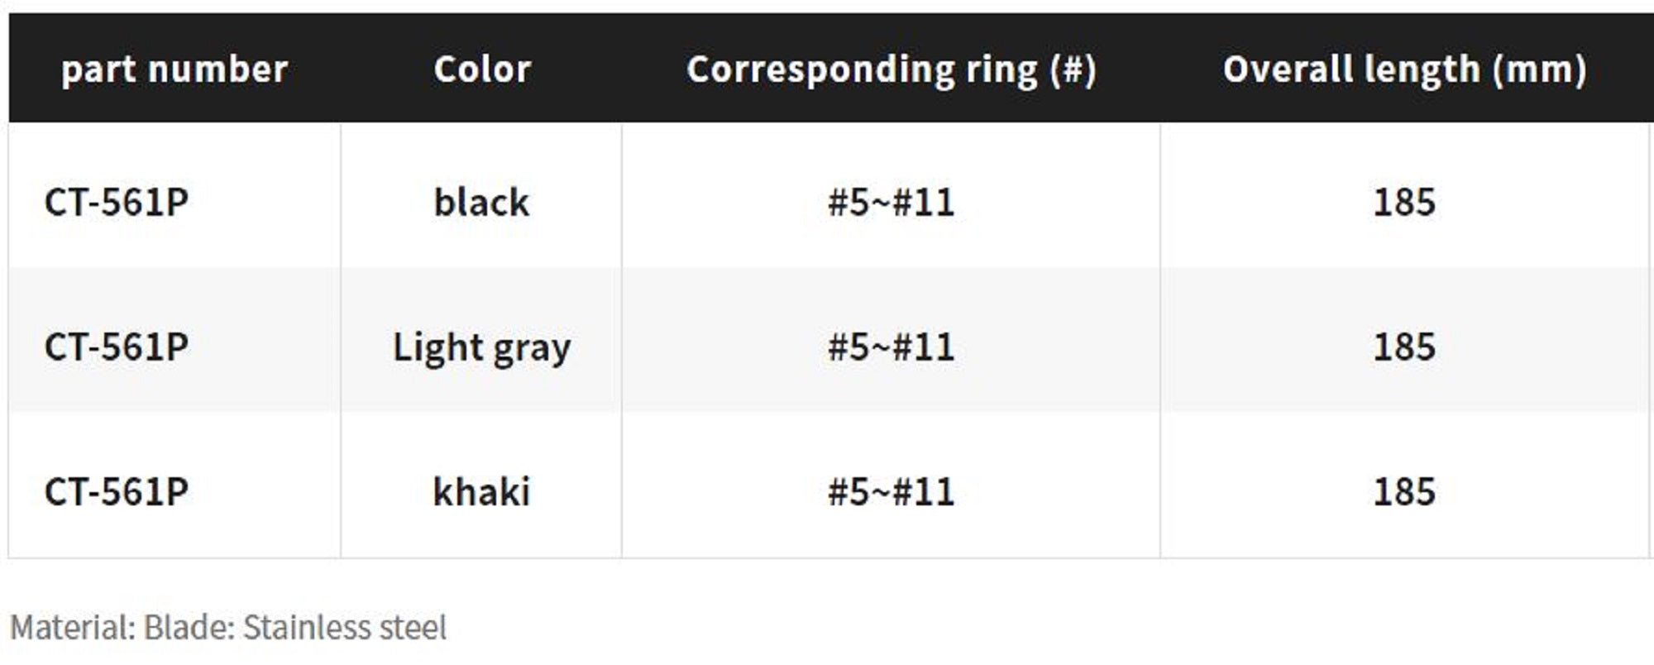The height and width of the screenshot is (665, 1654).
Task: Select the 'Light gray' color cell
Action: tap(481, 347)
